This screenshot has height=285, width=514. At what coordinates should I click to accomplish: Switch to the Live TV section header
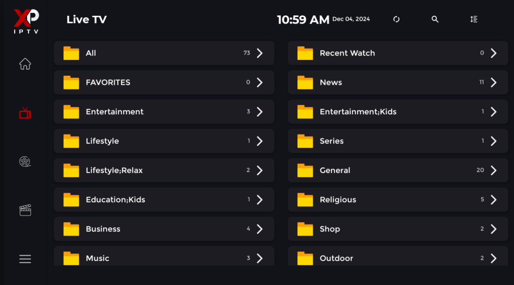[x=87, y=19]
